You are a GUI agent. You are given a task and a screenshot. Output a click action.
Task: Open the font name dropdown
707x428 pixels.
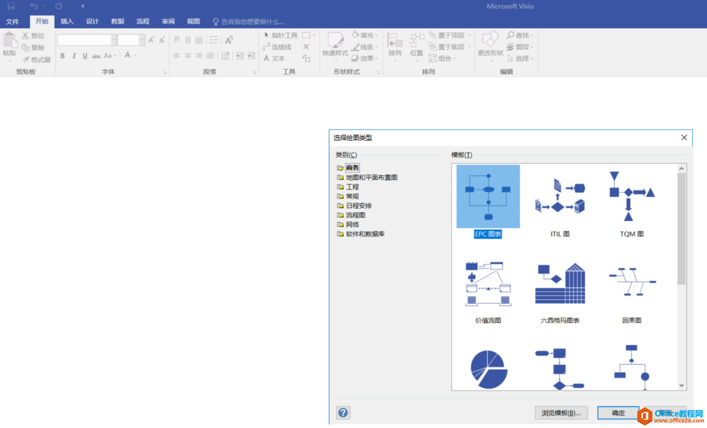pos(113,39)
